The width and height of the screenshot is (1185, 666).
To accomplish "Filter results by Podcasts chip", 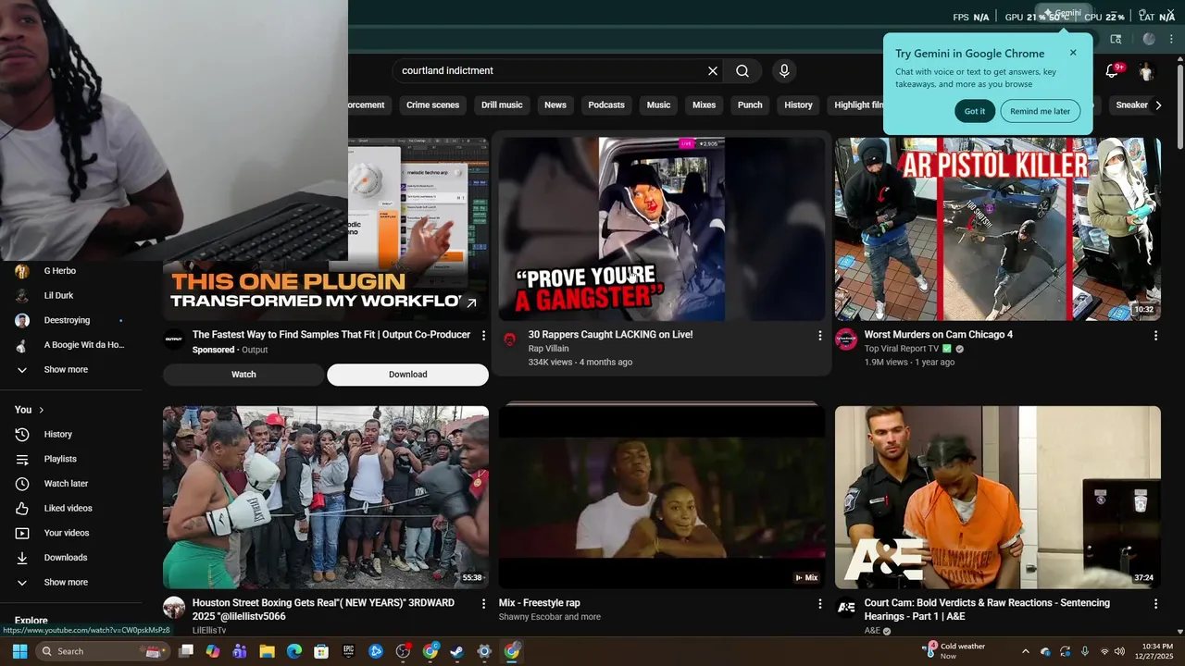I will pos(606,105).
